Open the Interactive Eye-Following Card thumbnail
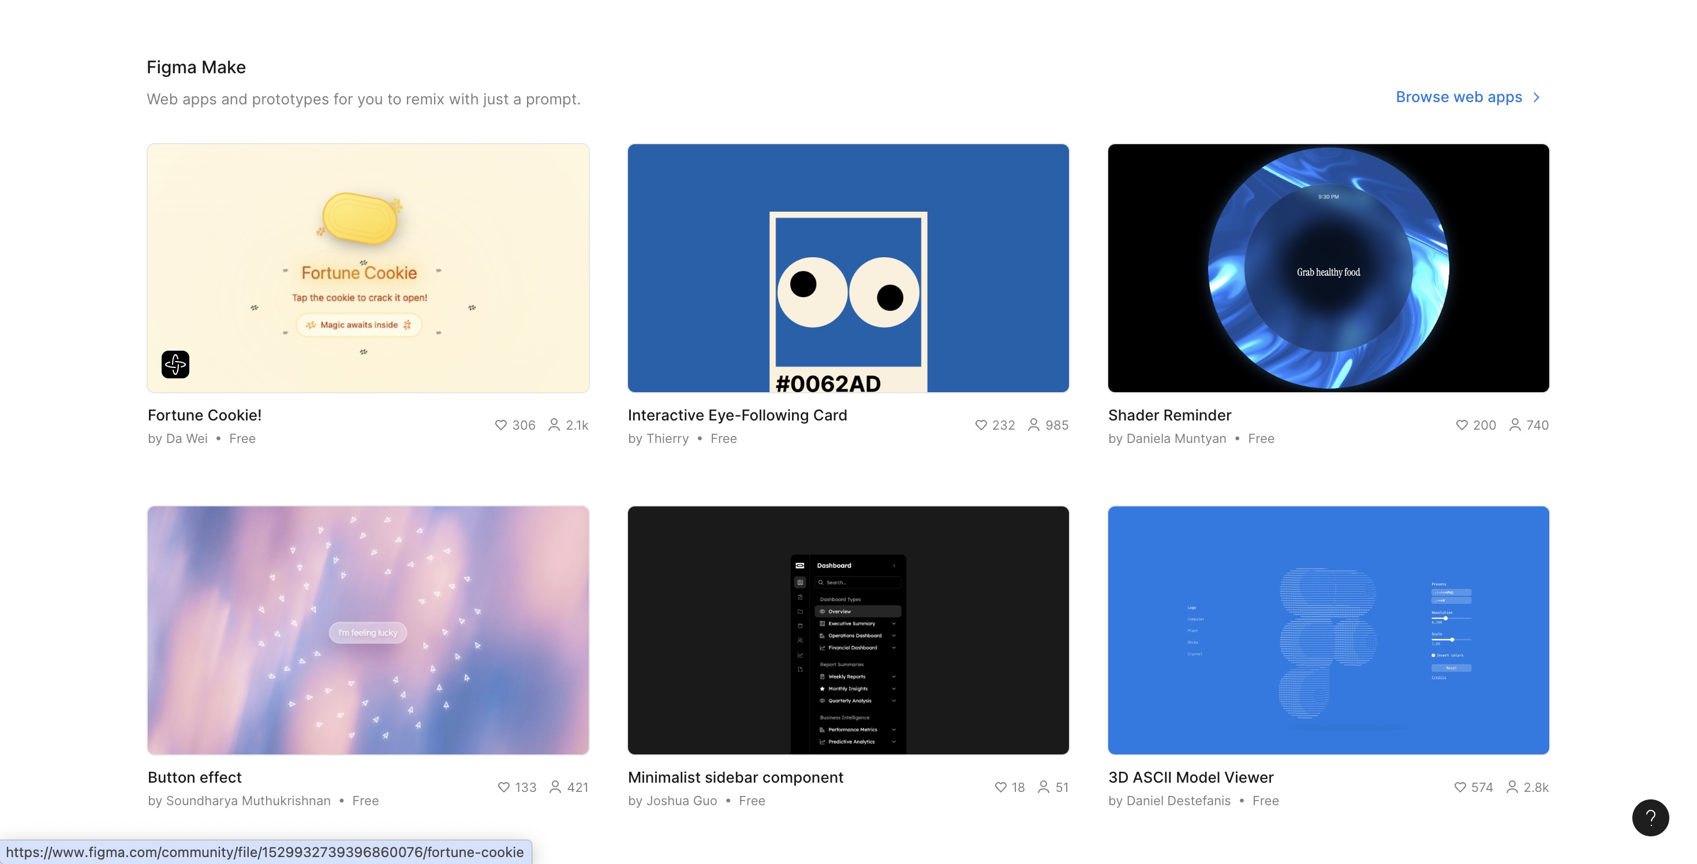Screen dimensions: 1697x864 point(848,268)
